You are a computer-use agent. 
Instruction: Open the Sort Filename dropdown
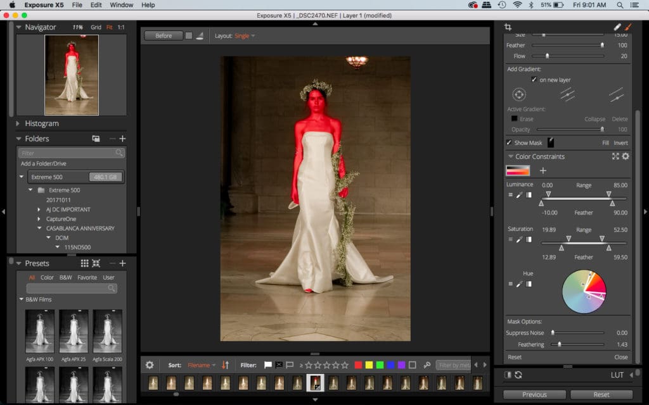coord(202,365)
